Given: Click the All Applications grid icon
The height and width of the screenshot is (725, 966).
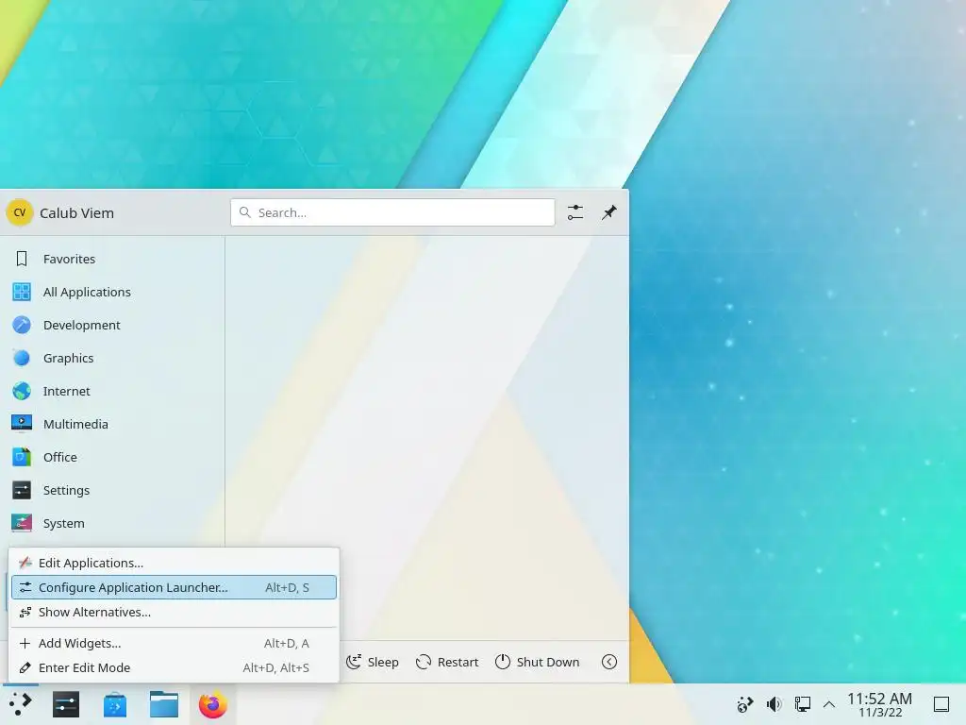Looking at the screenshot, I should pos(22,292).
